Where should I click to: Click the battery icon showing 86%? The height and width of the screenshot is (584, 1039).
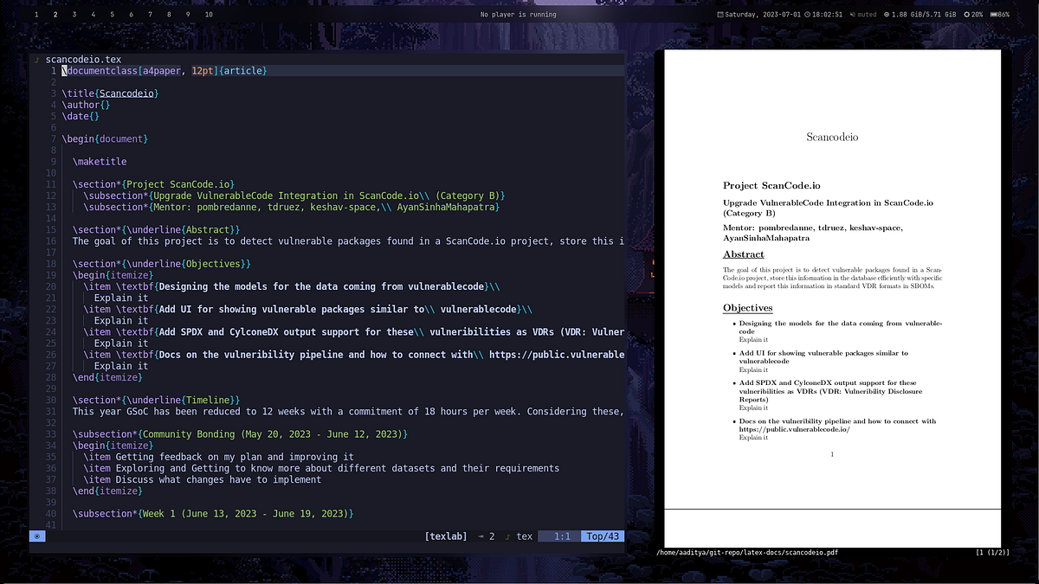pyautogui.click(x=992, y=15)
